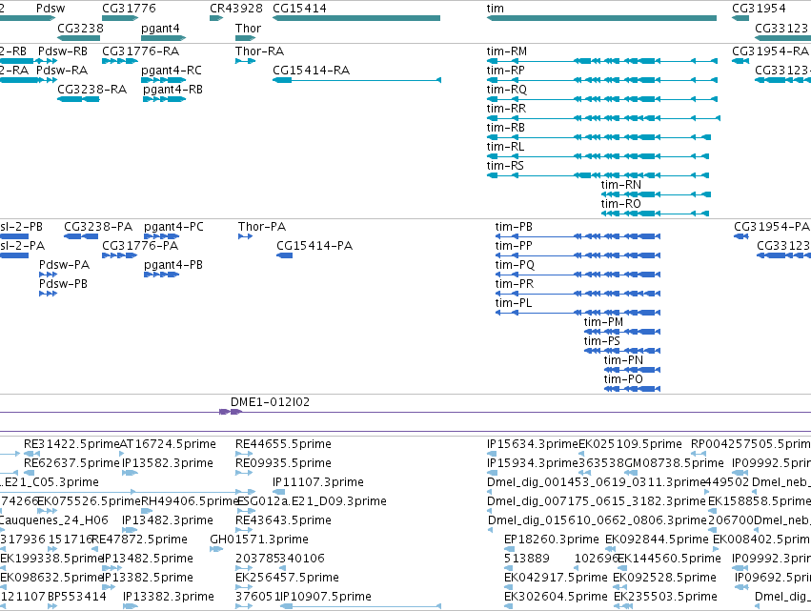Select EST label EP18260.3prime
Viewport: 811px width, 611px height.
552,540
